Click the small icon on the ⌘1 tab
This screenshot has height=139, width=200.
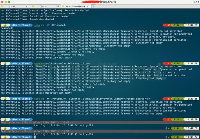click(x=3, y=6)
